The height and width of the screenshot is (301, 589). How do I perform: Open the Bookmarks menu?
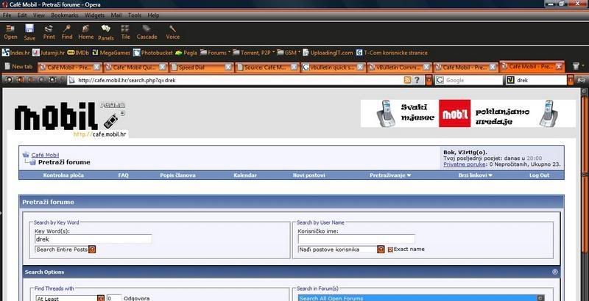65,15
